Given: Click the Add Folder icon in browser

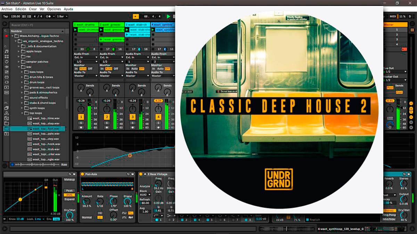Looking at the screenshot, I should (6, 134).
